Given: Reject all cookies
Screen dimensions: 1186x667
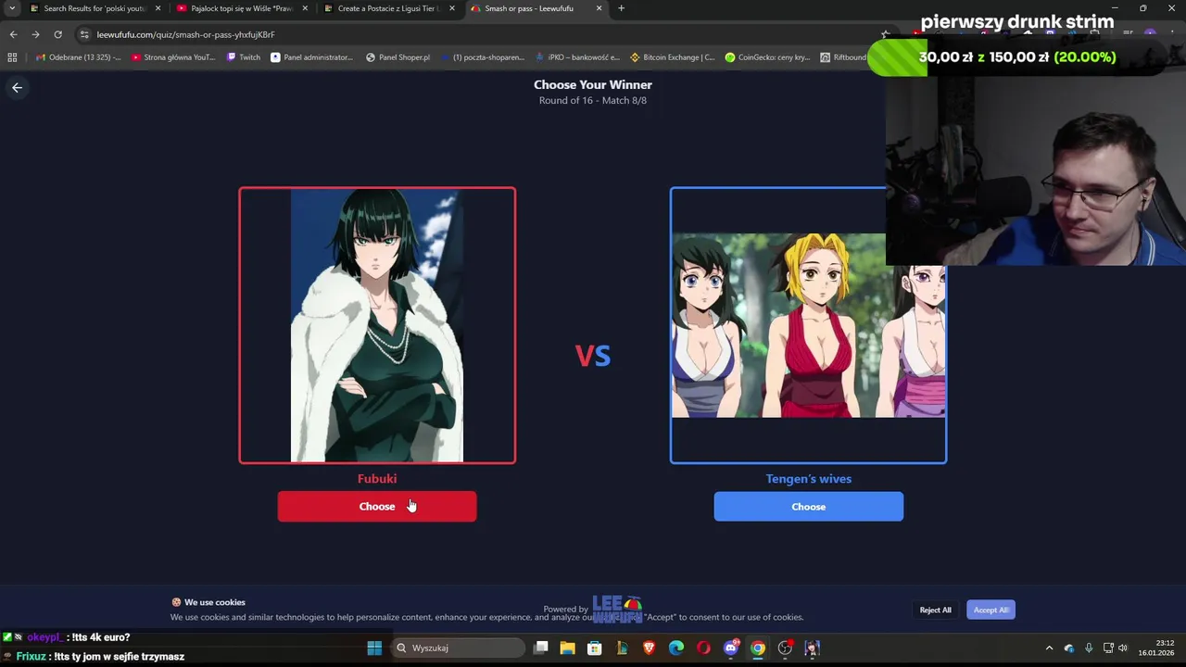Looking at the screenshot, I should pos(935,610).
